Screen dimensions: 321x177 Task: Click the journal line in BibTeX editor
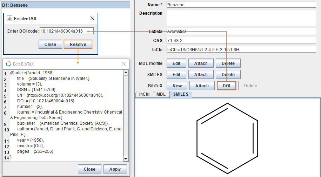tap(66, 115)
